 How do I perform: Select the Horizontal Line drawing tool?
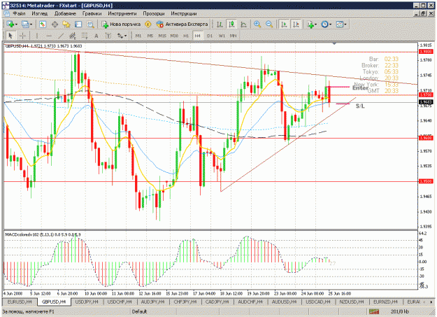(49, 36)
